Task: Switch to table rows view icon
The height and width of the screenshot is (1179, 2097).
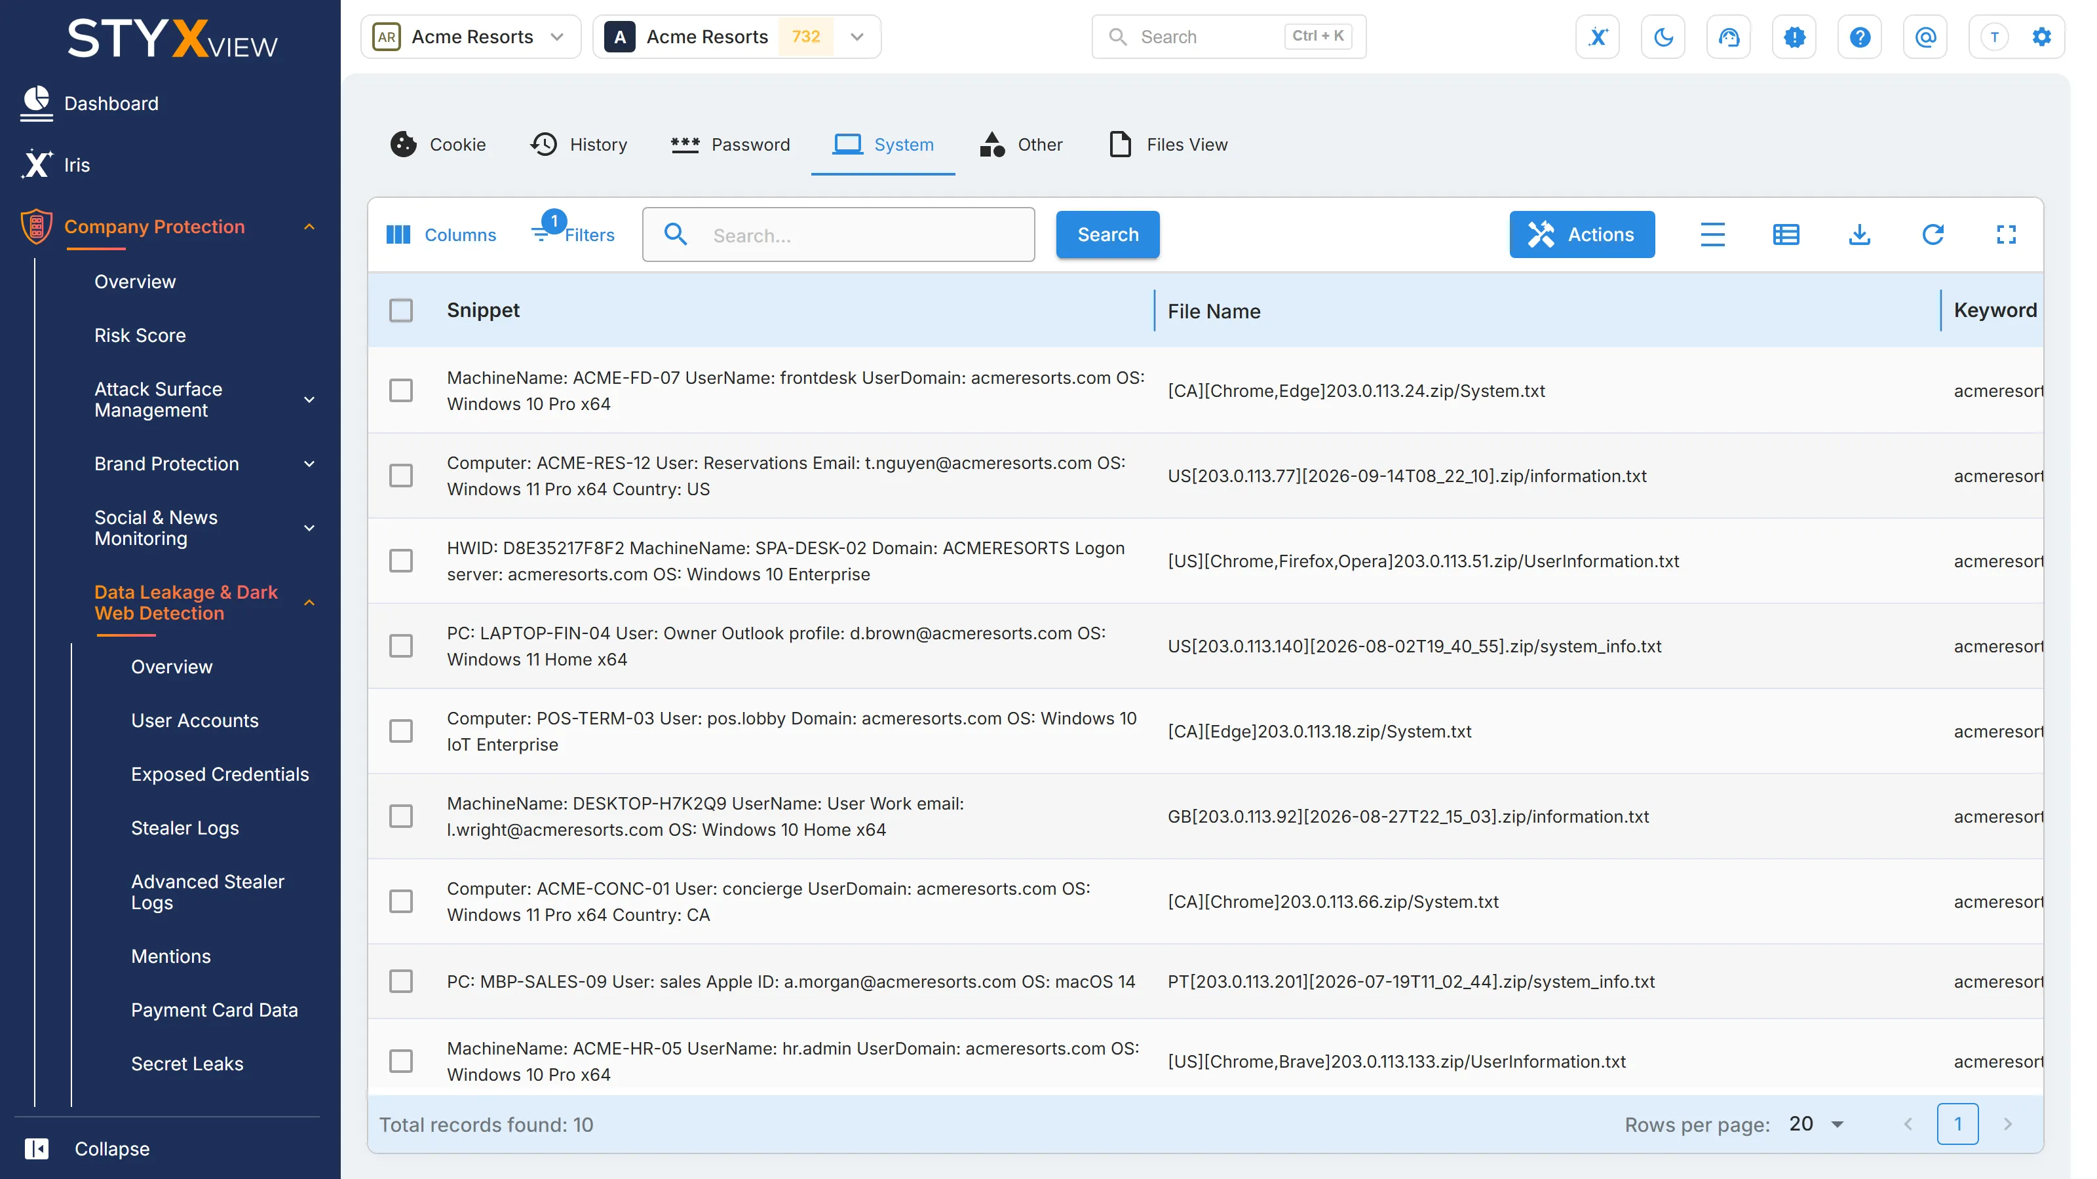Action: coord(1785,234)
